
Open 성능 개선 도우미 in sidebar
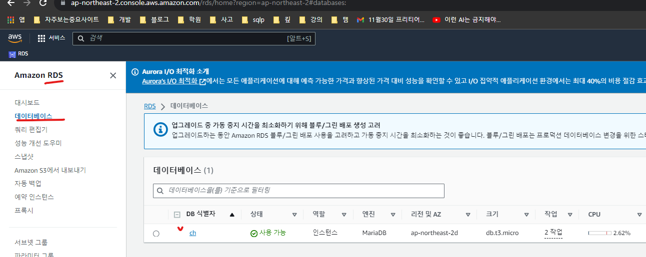pyautogui.click(x=38, y=143)
